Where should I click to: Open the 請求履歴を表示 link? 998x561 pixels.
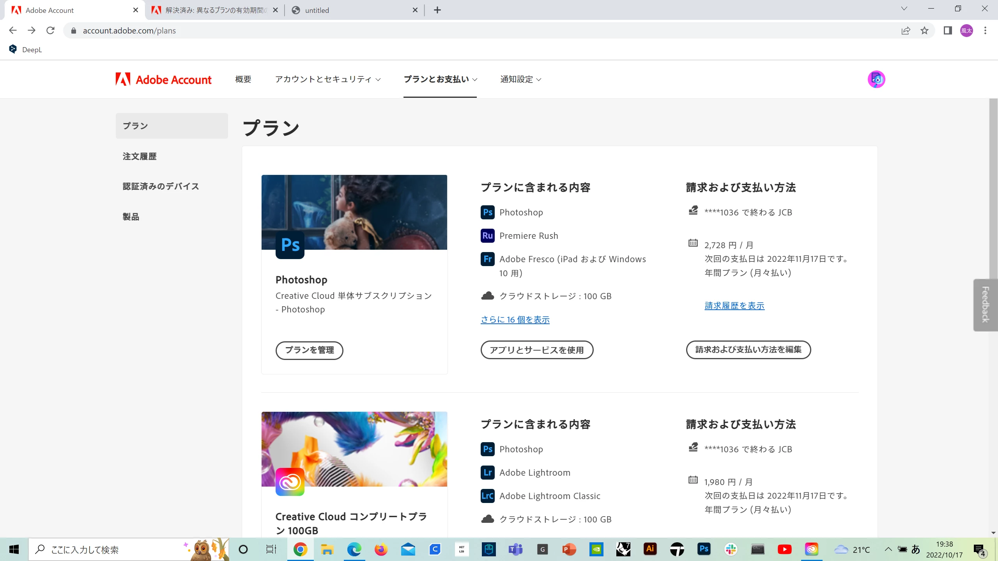pos(734,306)
